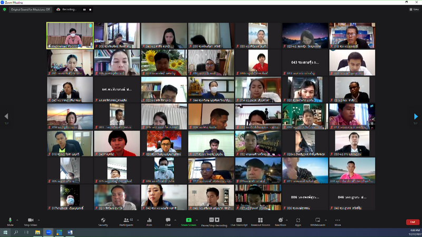Open the View menu at top right
The width and height of the screenshot is (422, 237).
point(414,9)
